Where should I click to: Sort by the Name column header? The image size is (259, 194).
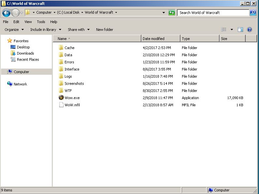(97, 39)
